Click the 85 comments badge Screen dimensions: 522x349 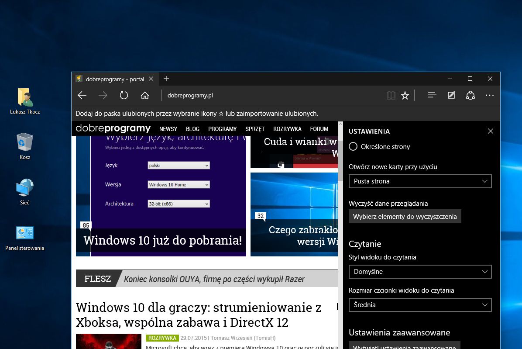(86, 225)
